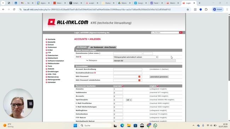Click the Suchen search field in header
The image size is (230, 129).
click(x=165, y=32)
